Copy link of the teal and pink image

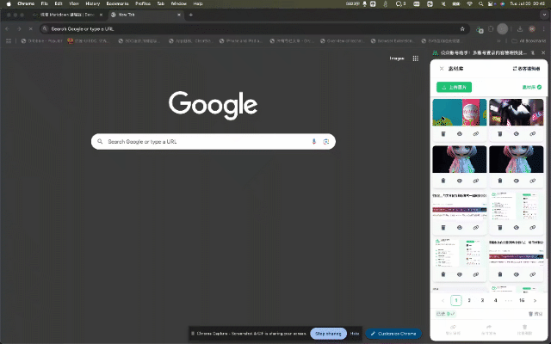[476, 134]
